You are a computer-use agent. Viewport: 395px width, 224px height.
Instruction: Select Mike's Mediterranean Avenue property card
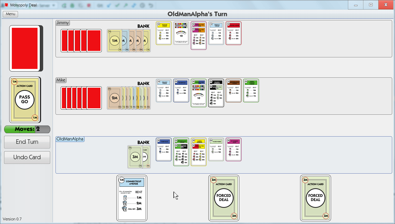(234, 91)
